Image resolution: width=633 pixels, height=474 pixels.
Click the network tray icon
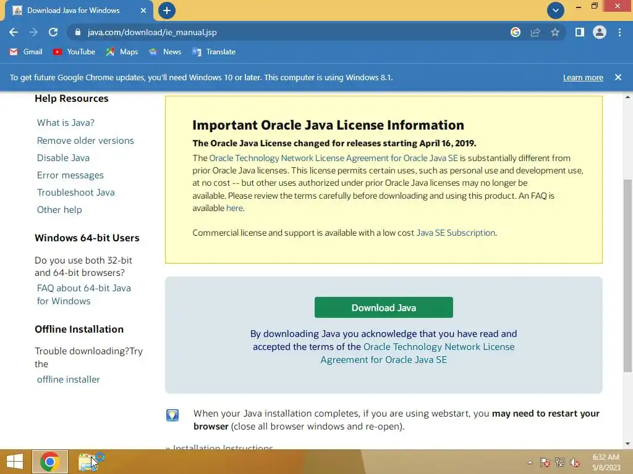(x=560, y=462)
